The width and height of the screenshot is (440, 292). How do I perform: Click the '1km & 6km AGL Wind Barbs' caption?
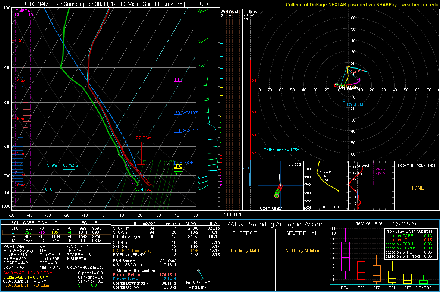[x=198, y=285]
